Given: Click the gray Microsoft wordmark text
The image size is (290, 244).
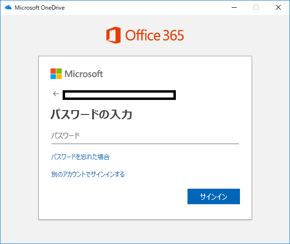Looking at the screenshot, I should tap(84, 74).
